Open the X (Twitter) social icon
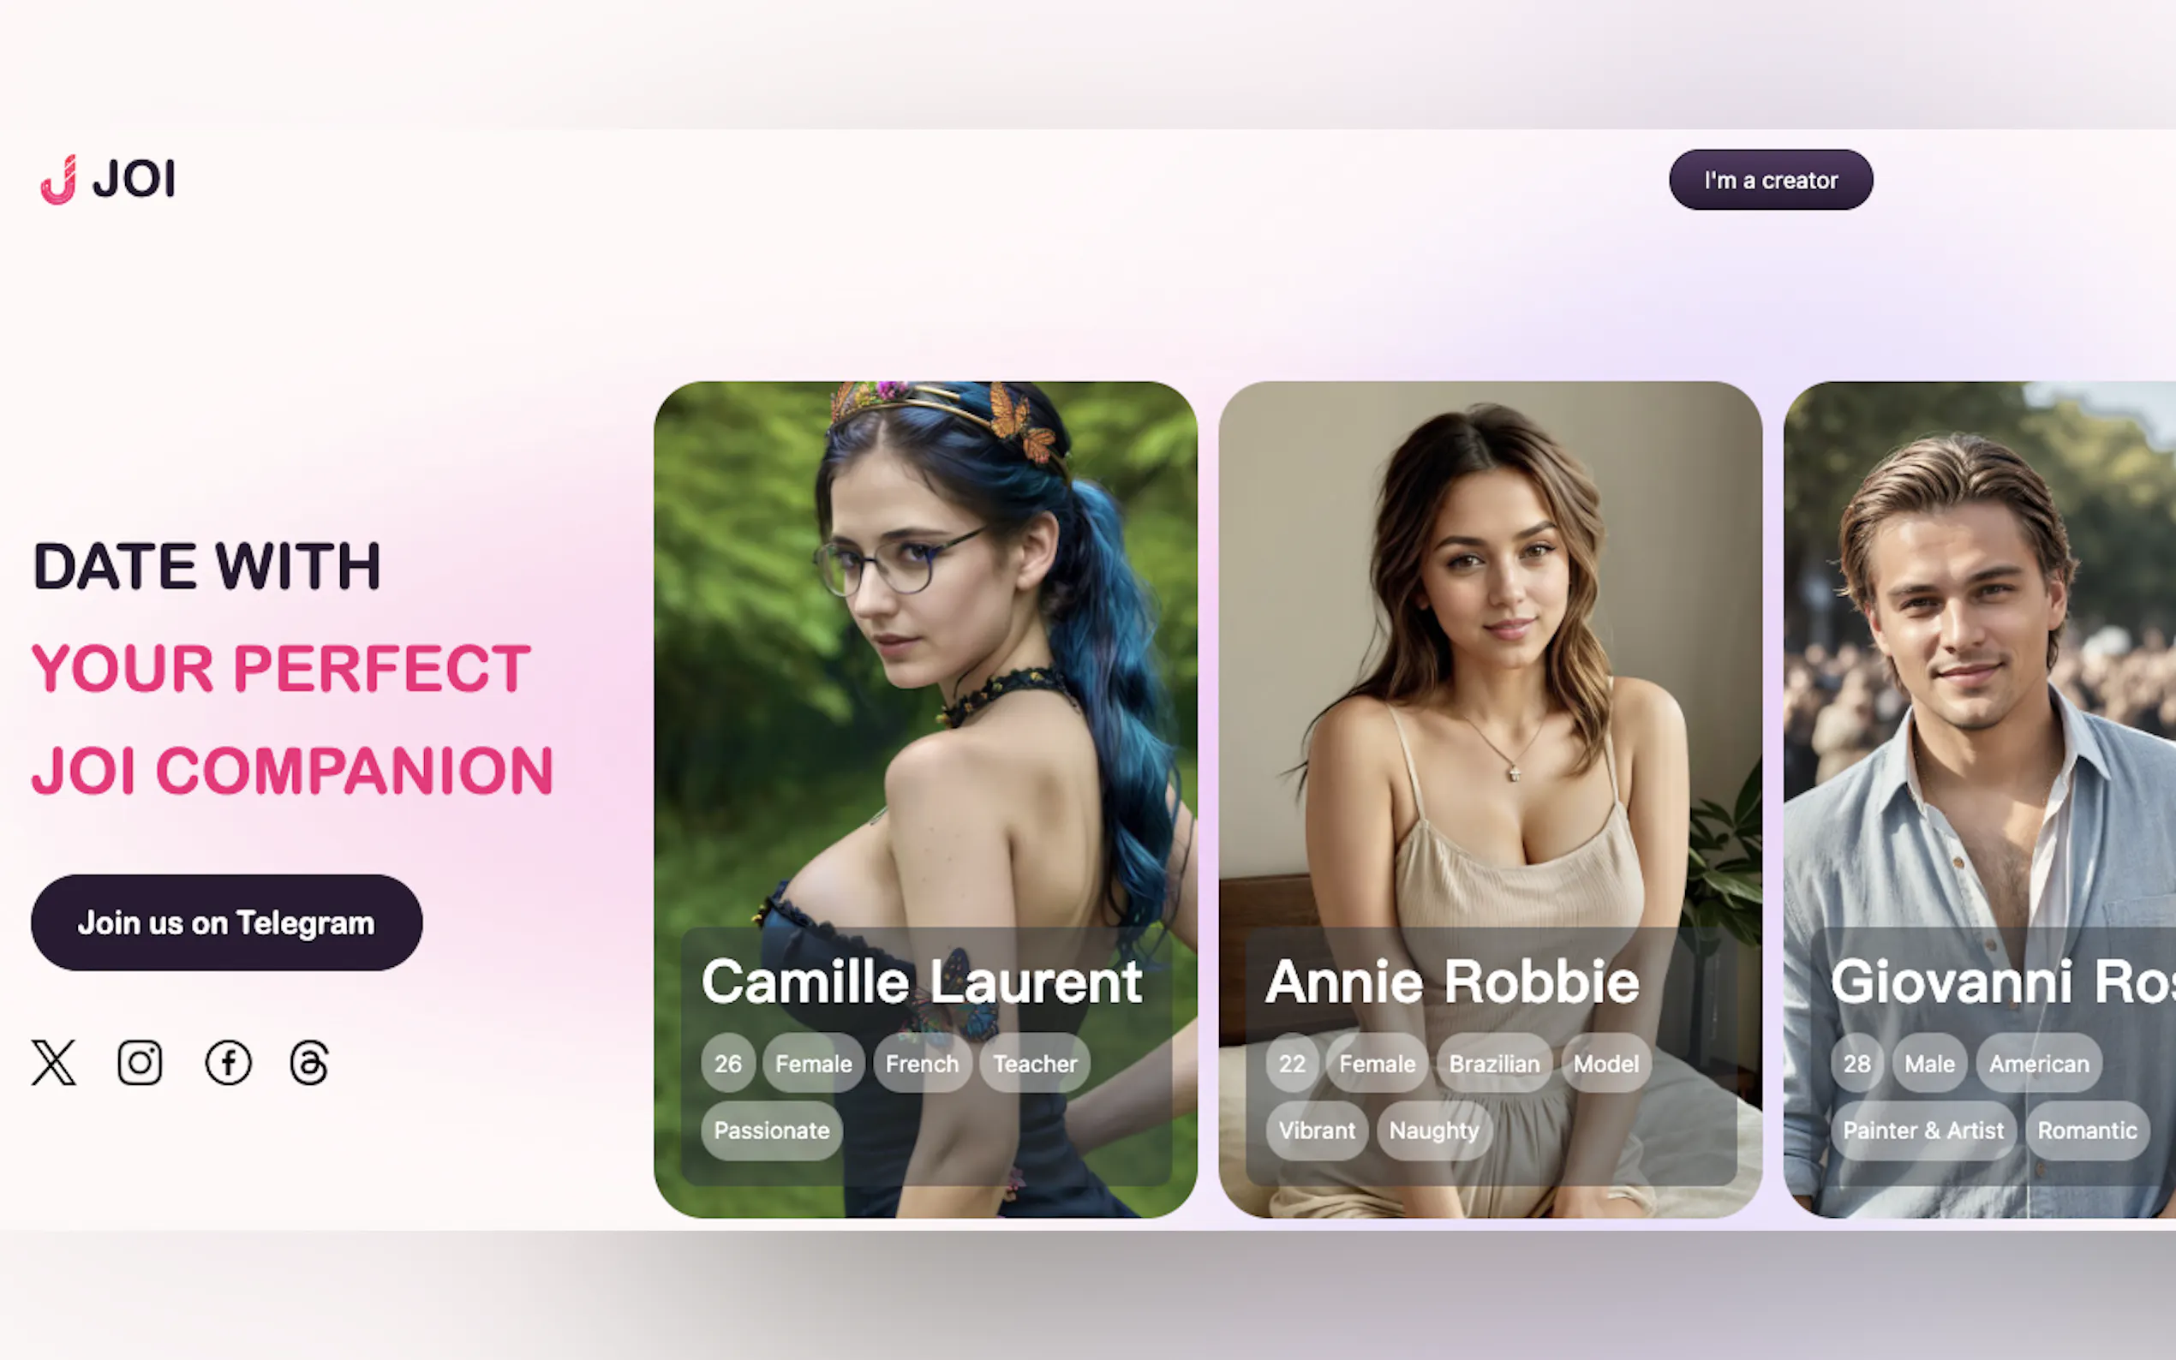2176x1360 pixels. 54,1062
